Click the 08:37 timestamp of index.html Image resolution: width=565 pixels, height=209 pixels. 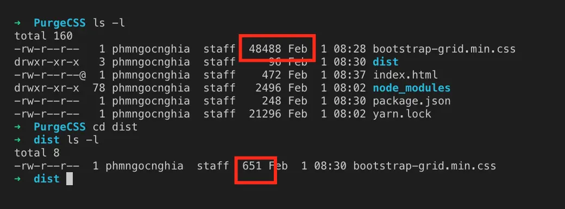[349, 75]
